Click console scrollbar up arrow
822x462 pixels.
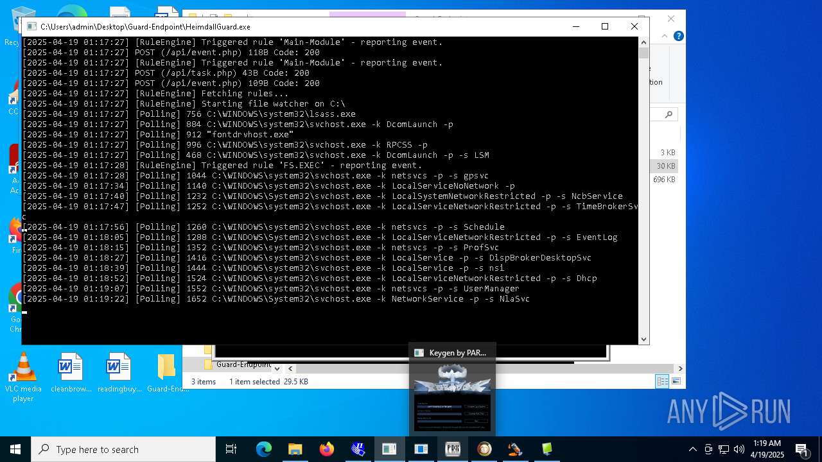click(644, 42)
